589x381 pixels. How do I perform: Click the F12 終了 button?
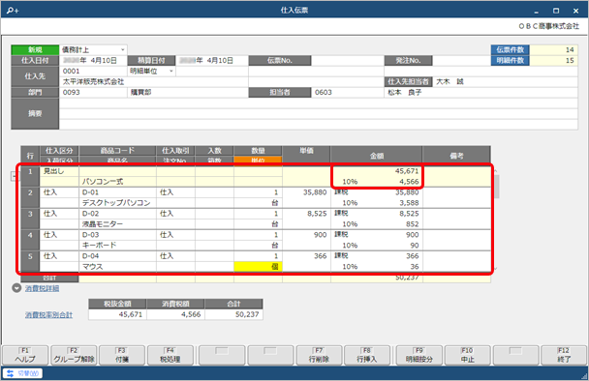tap(564, 355)
